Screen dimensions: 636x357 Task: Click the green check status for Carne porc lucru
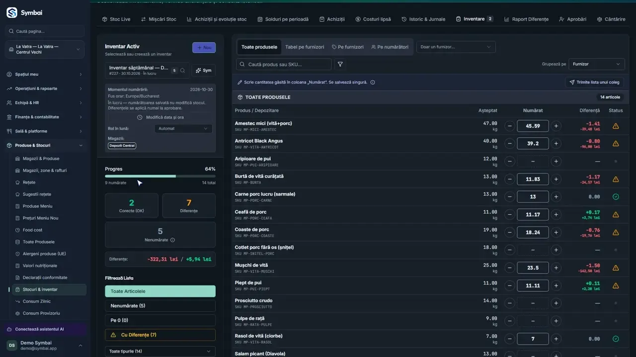click(616, 197)
